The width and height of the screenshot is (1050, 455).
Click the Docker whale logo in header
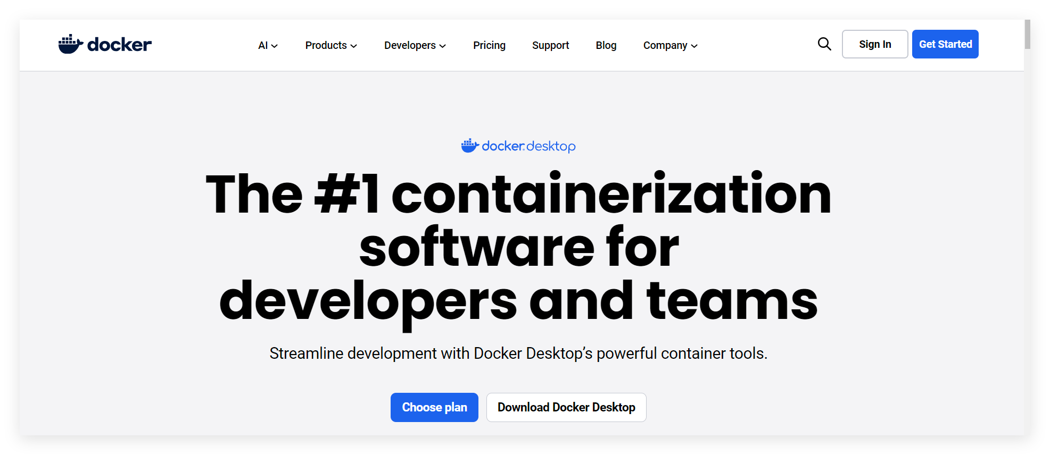tap(105, 44)
